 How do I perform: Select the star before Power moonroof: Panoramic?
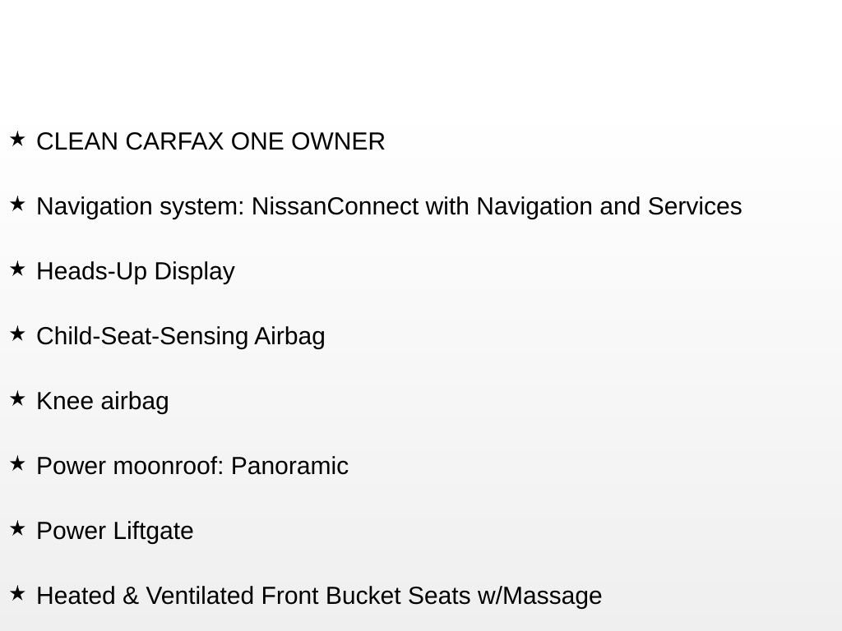pyautogui.click(x=18, y=463)
